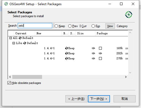This screenshot has width=141, height=108.
Task: Cycle Keep action on 202k package row
Action: (x=66, y=53)
